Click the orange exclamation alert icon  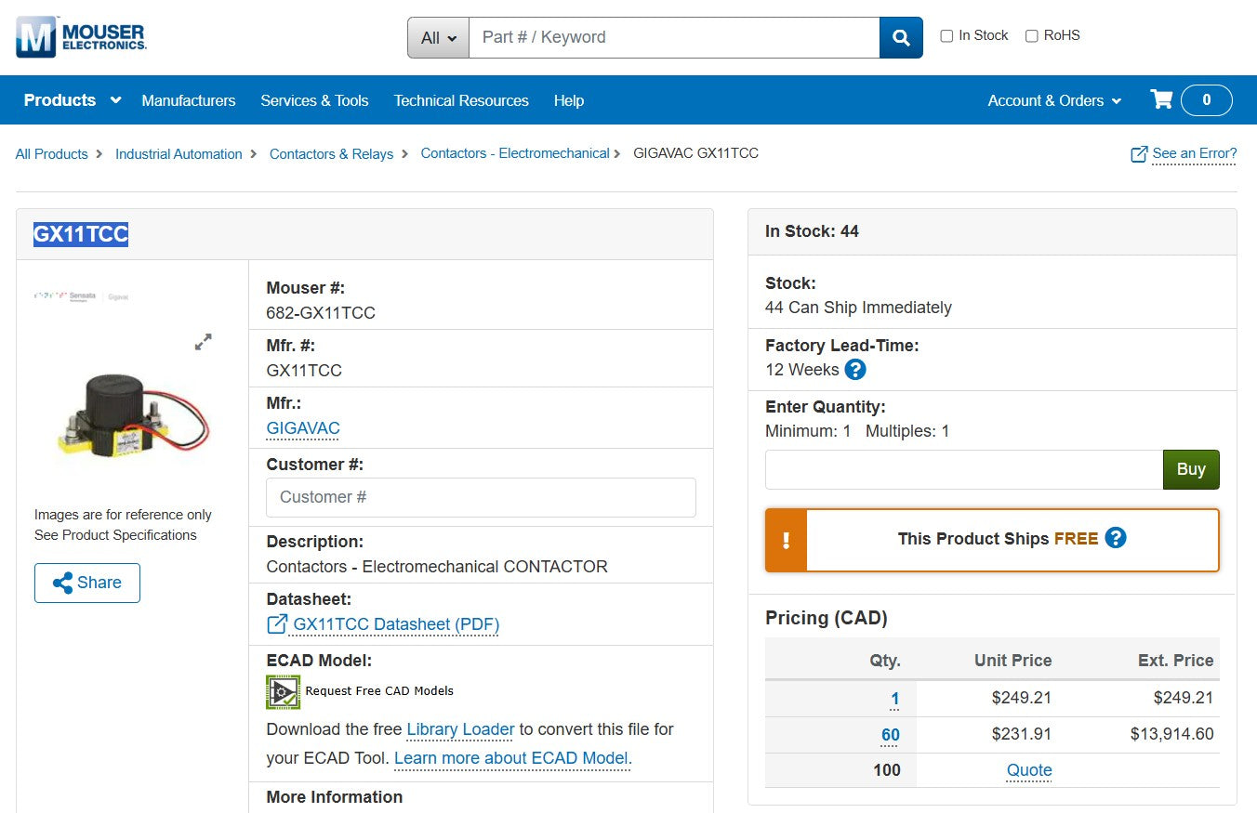(787, 540)
